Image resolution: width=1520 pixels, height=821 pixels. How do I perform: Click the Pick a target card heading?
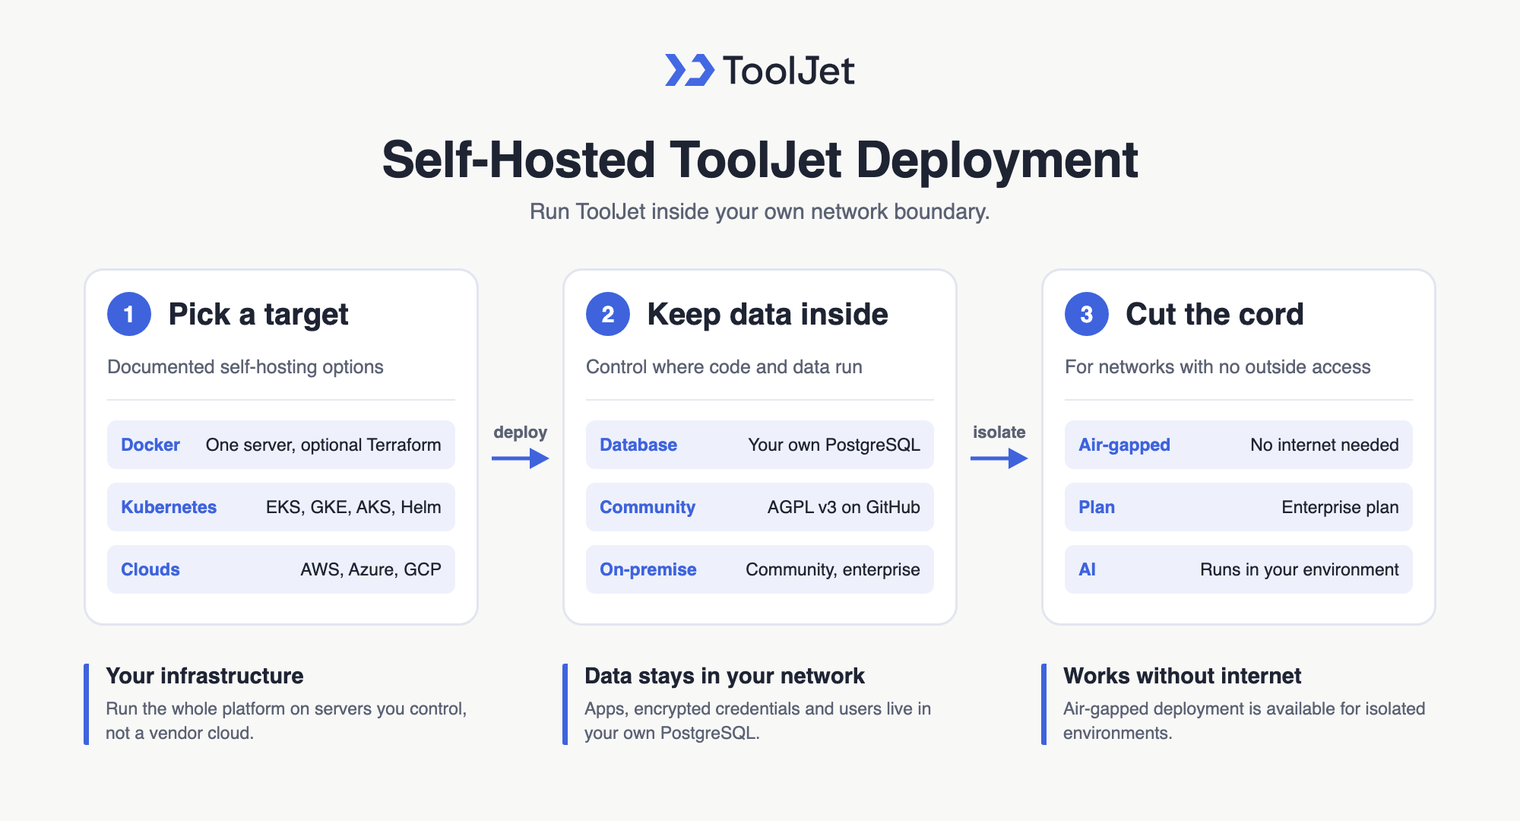point(258,314)
